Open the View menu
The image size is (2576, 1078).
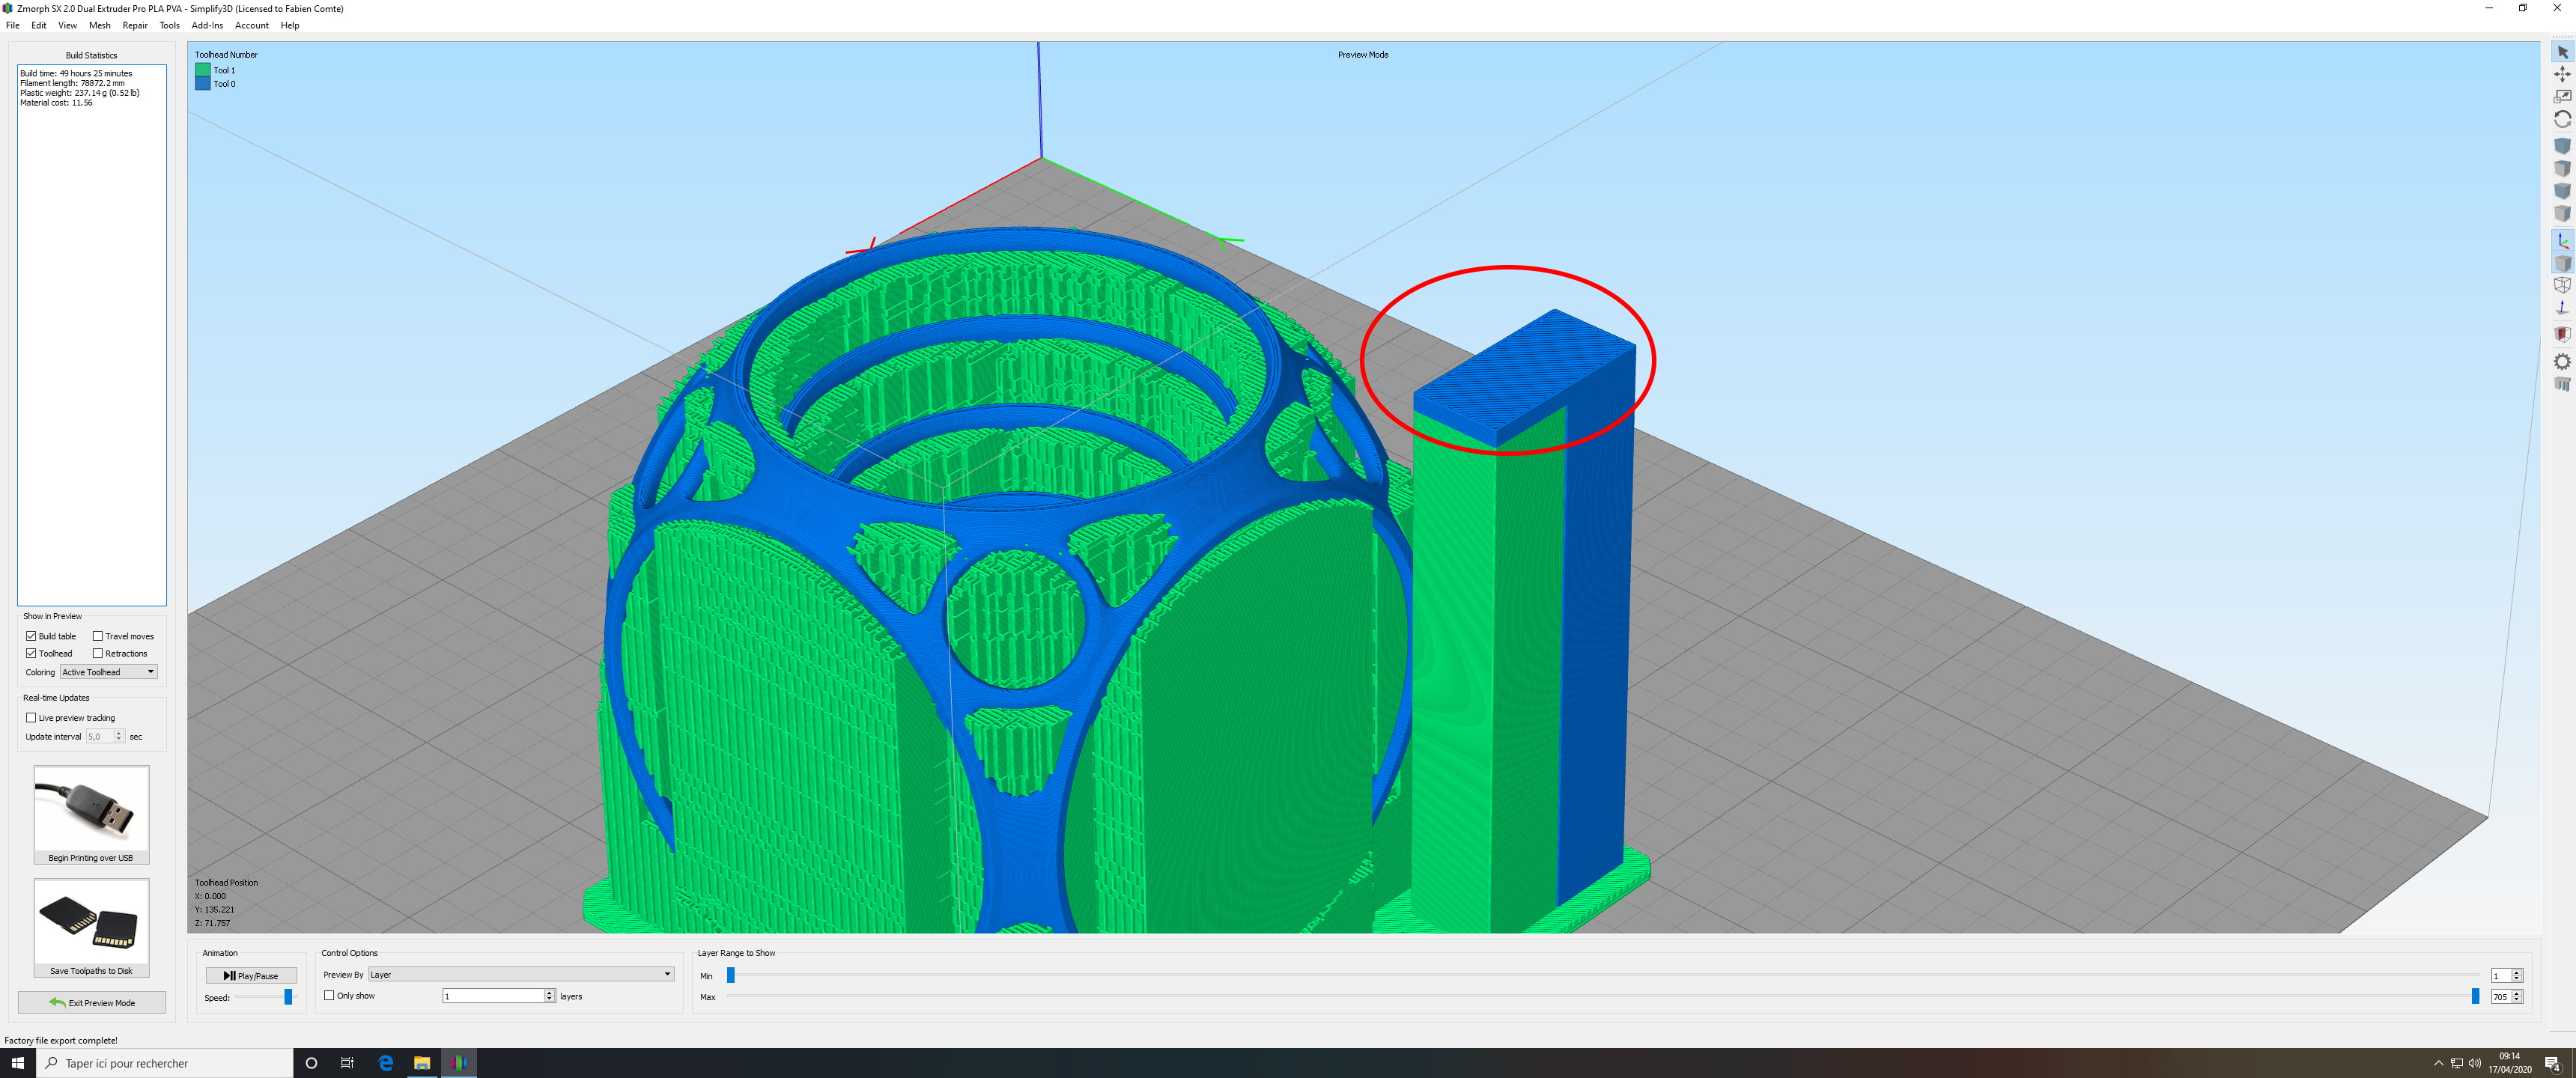(x=67, y=26)
